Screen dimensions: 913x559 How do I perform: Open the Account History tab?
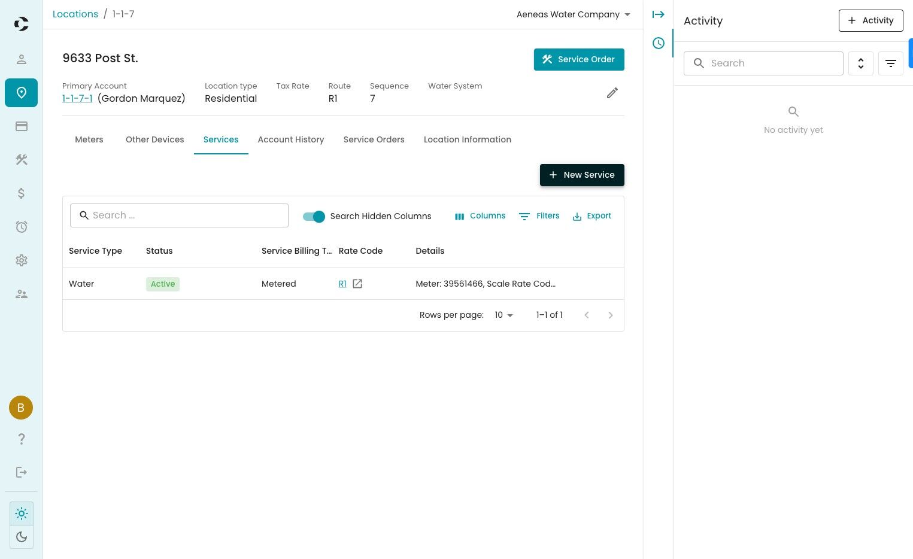point(291,139)
